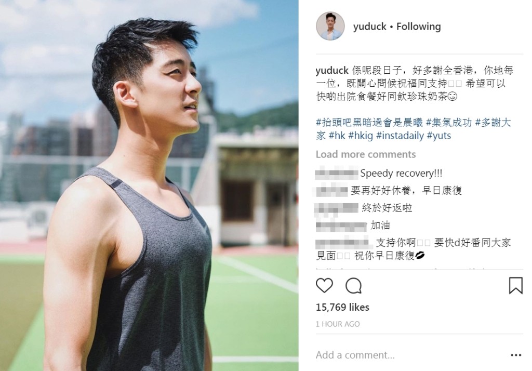Open the 1 HOUR AGO timestamp
Image resolution: width=532 pixels, height=371 pixels.
(338, 324)
